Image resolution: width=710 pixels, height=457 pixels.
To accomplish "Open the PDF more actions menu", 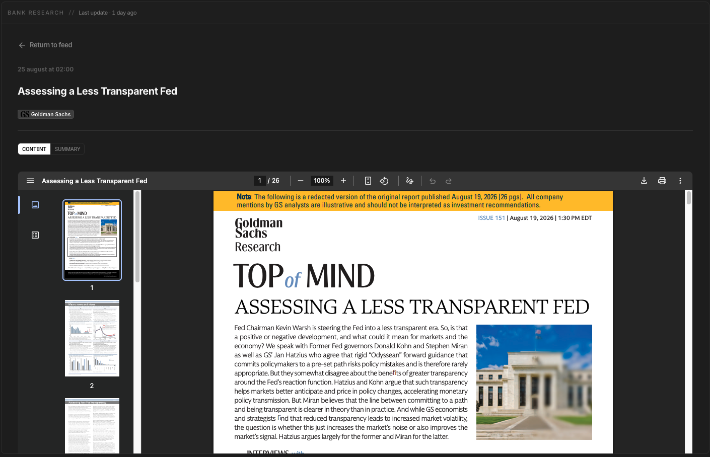I will tap(680, 181).
